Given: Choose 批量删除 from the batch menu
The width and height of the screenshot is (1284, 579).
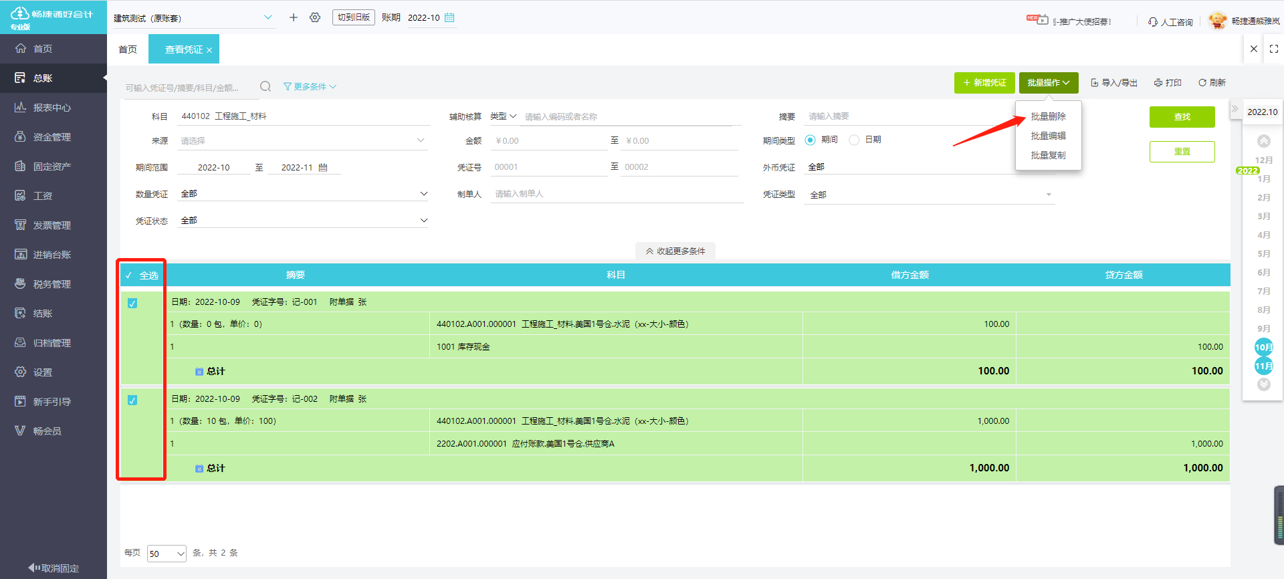Looking at the screenshot, I should (x=1048, y=116).
